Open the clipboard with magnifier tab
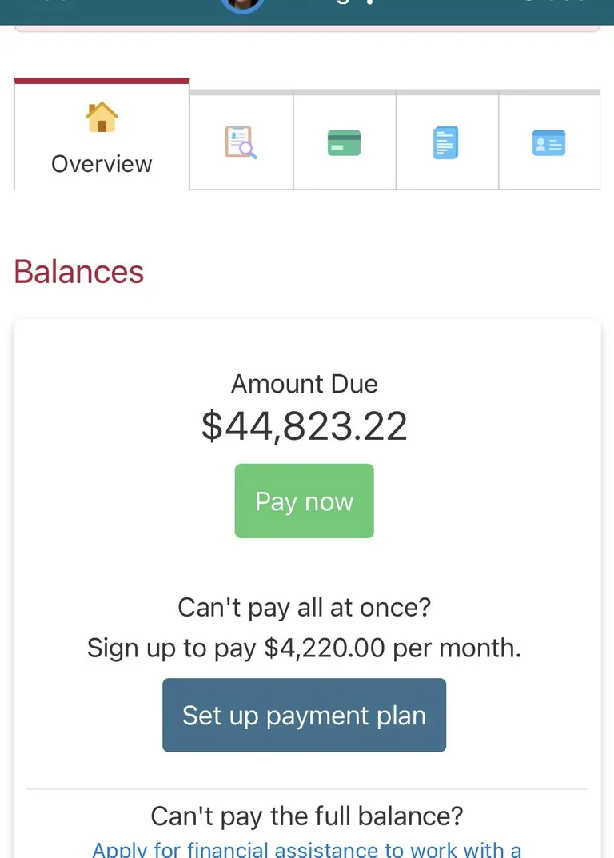Image resolution: width=614 pixels, height=858 pixels. coord(241,142)
